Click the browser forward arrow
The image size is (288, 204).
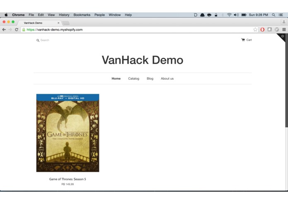pos(10,29)
